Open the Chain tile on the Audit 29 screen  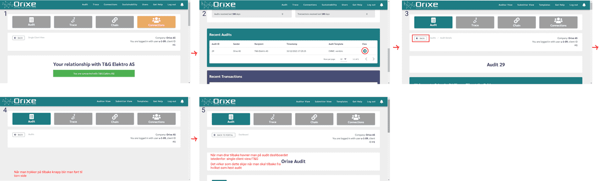(516, 22)
